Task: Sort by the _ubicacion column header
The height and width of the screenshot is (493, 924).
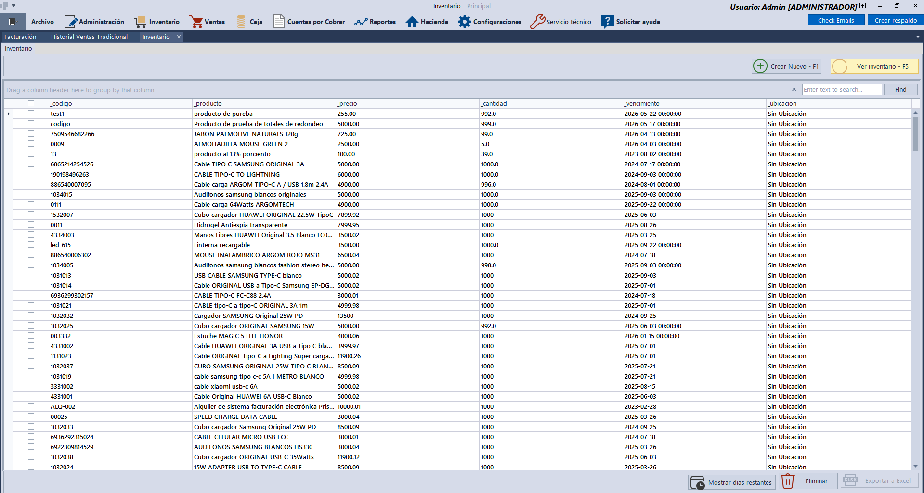Action: coord(839,103)
